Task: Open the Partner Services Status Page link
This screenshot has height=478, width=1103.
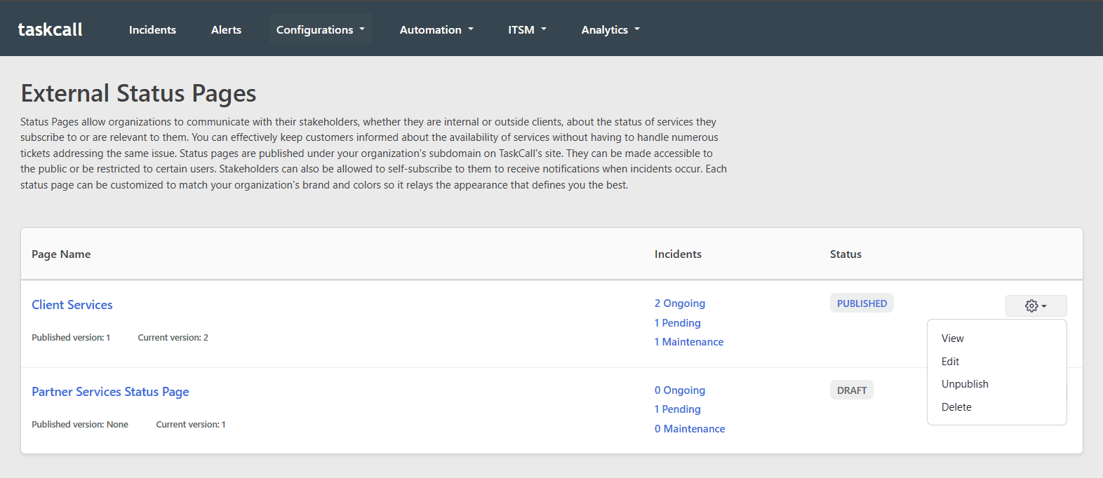Action: tap(110, 392)
